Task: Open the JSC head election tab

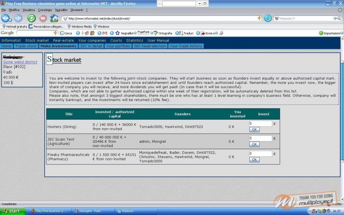Action: [x=150, y=46]
